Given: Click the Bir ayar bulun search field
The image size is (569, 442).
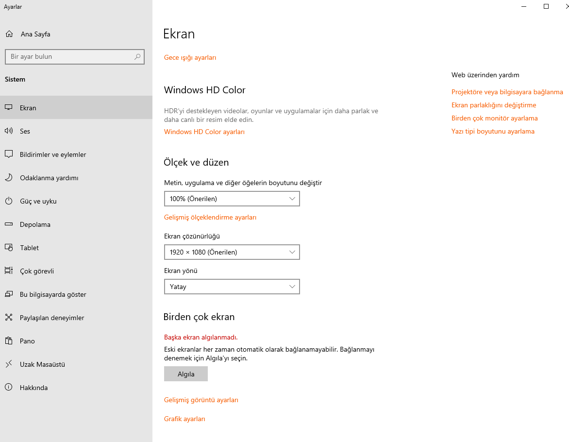Looking at the screenshot, I should 75,57.
